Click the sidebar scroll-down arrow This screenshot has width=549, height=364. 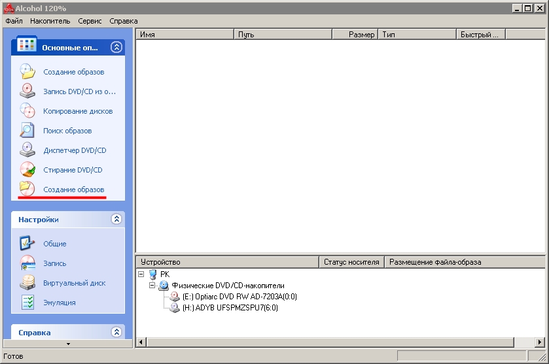(x=68, y=344)
